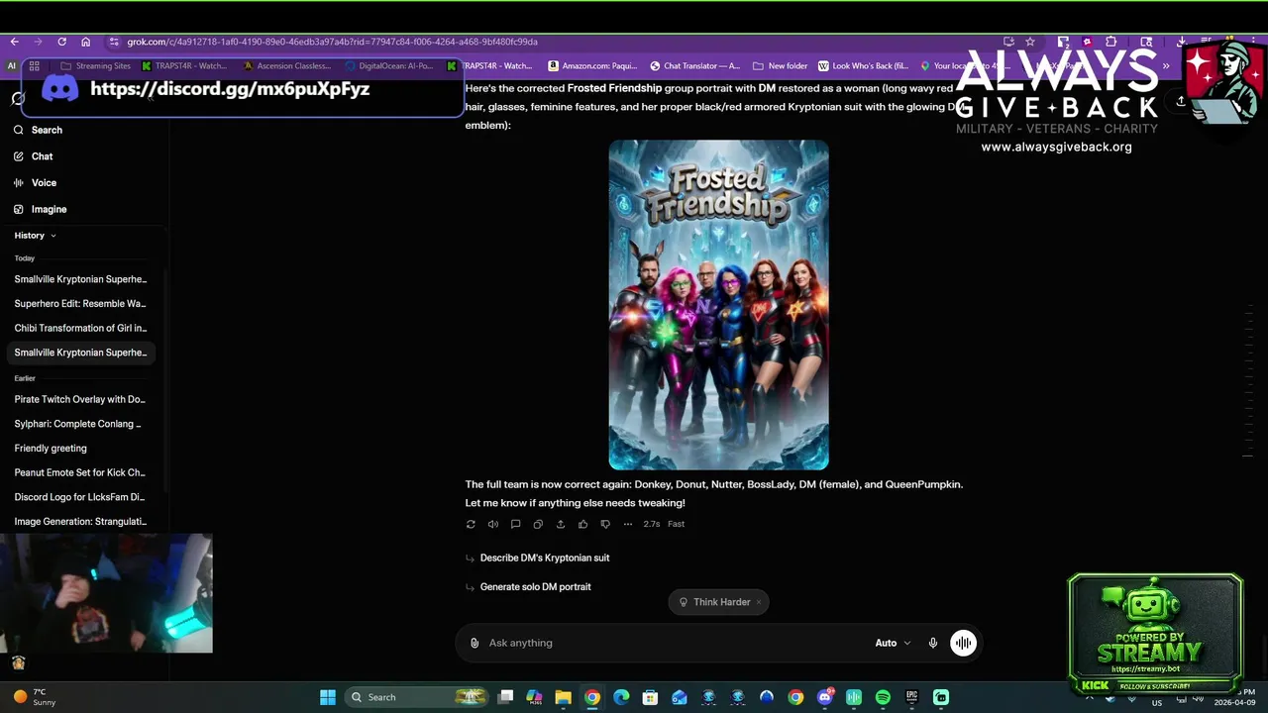Viewport: 1268px width, 713px height.
Task: Open 'Chat Translator' bookmark
Action: pyautogui.click(x=694, y=66)
